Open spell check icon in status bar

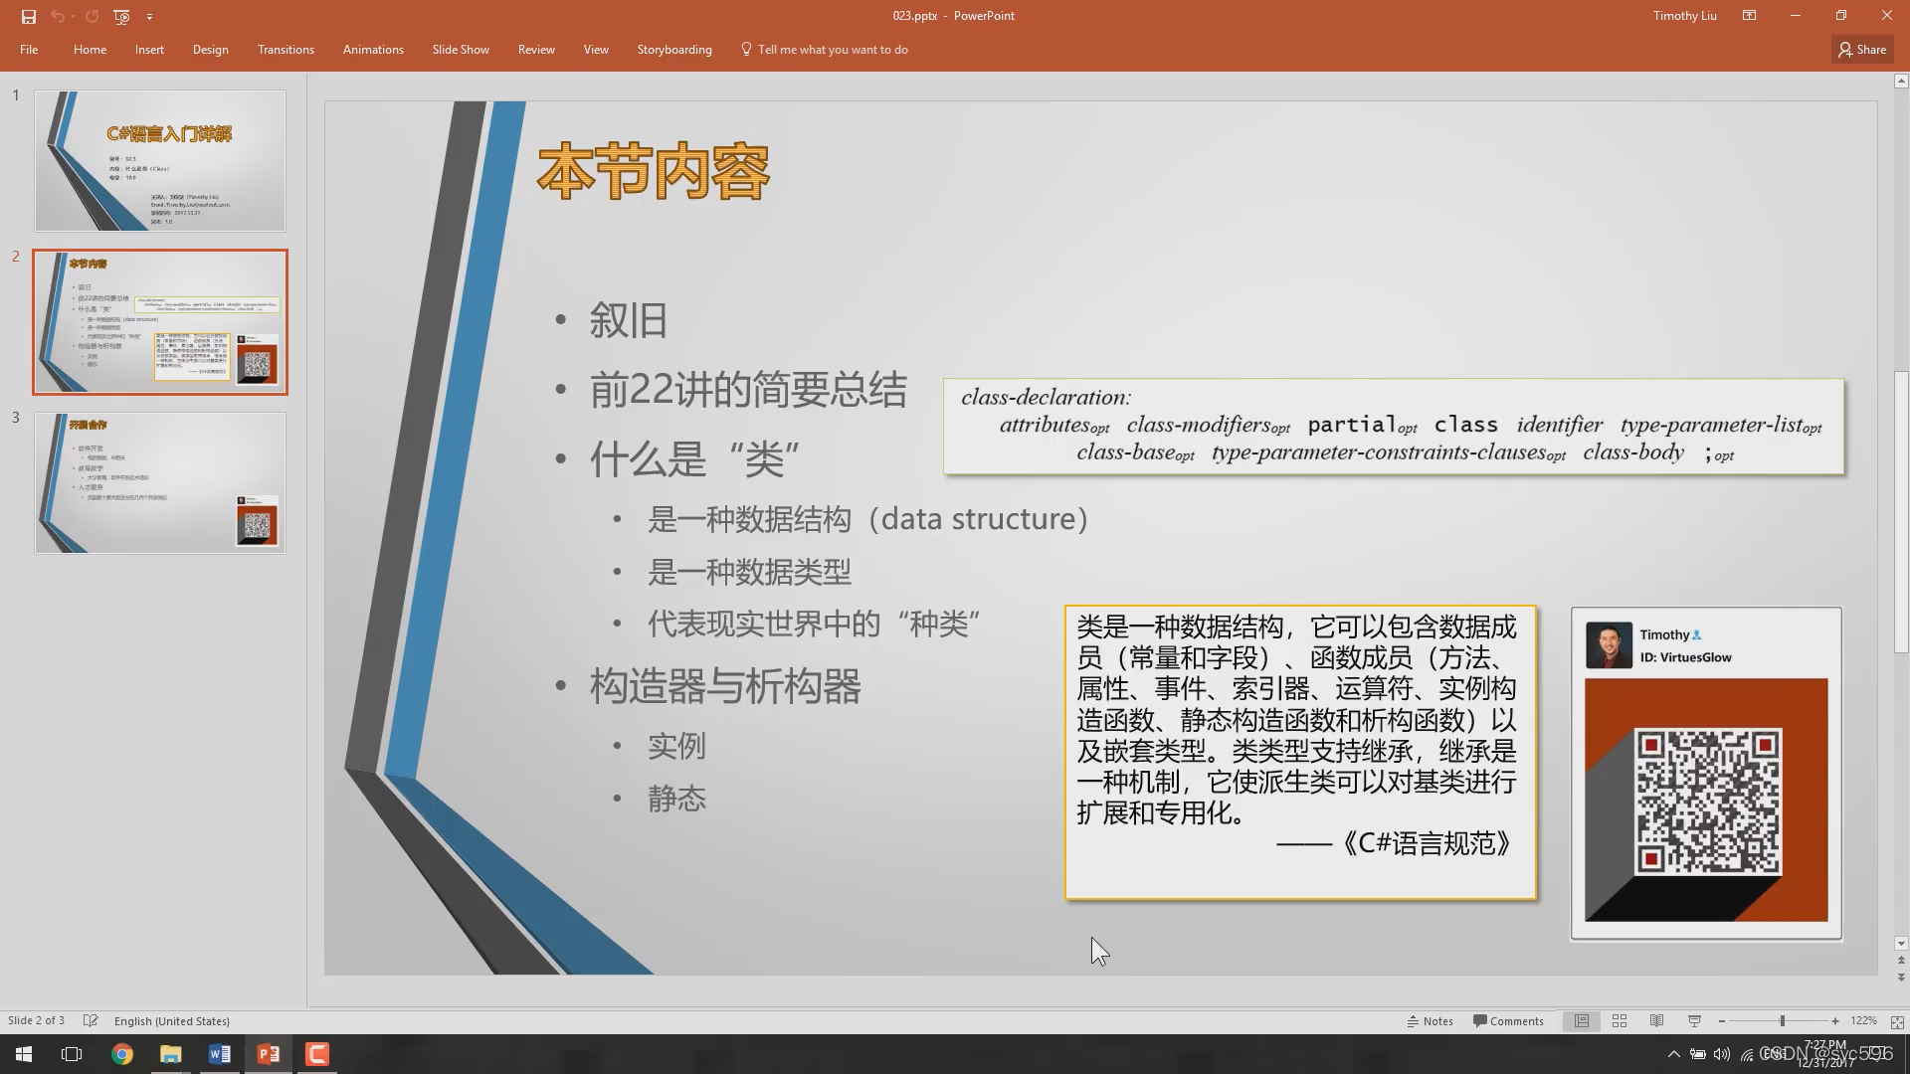[x=91, y=1021]
